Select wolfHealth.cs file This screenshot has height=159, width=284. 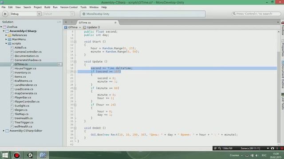23,127
